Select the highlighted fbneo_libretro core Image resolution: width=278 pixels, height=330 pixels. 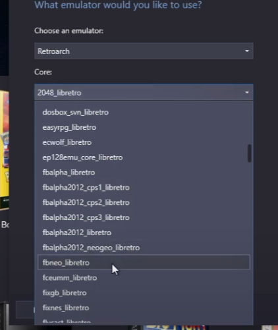[144, 262]
